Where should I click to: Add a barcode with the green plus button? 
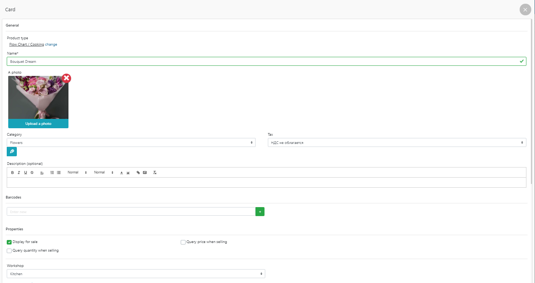pos(260,212)
